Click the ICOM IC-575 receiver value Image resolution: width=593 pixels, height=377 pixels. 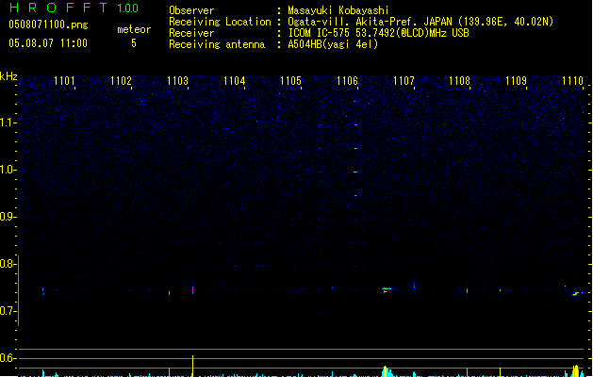pyautogui.click(x=379, y=33)
